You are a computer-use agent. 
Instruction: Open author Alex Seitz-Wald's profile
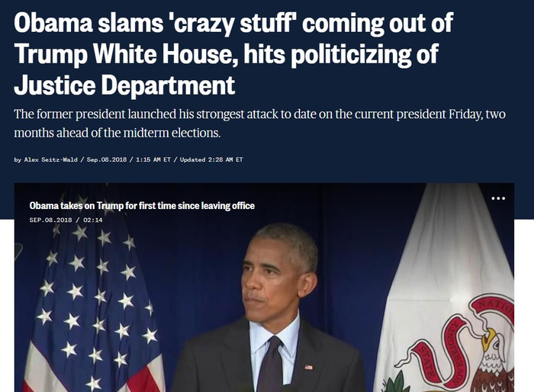pos(51,159)
